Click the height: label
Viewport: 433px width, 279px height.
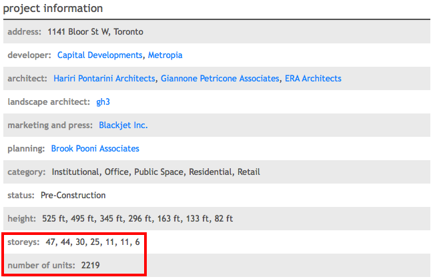pyautogui.click(x=21, y=218)
